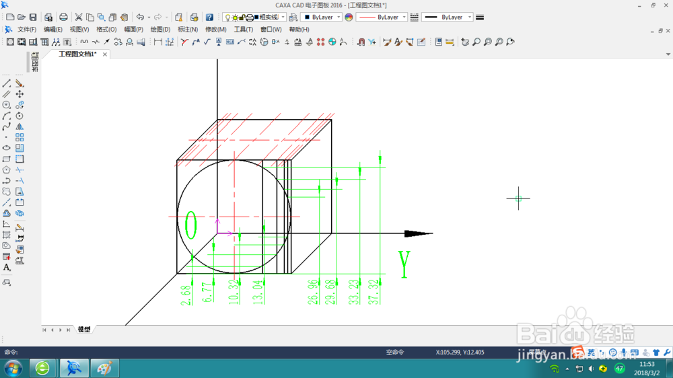Screen dimensions: 673x378
Task: Select the Rotate tool
Action: 20,116
